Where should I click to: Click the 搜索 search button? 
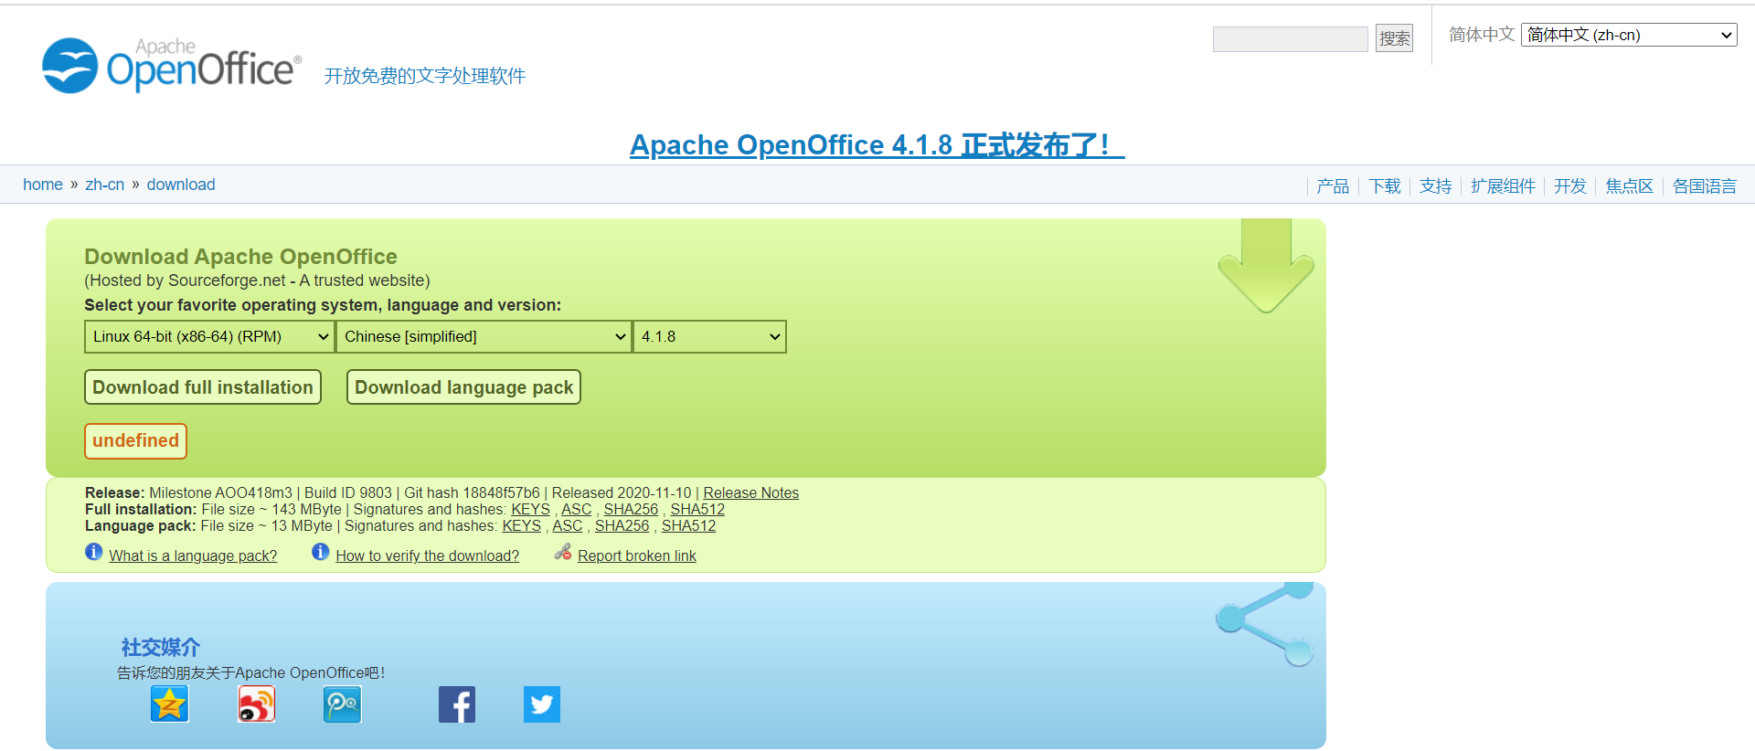click(x=1394, y=38)
